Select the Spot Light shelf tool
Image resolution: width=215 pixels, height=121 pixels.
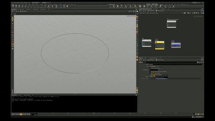coord(118,6)
